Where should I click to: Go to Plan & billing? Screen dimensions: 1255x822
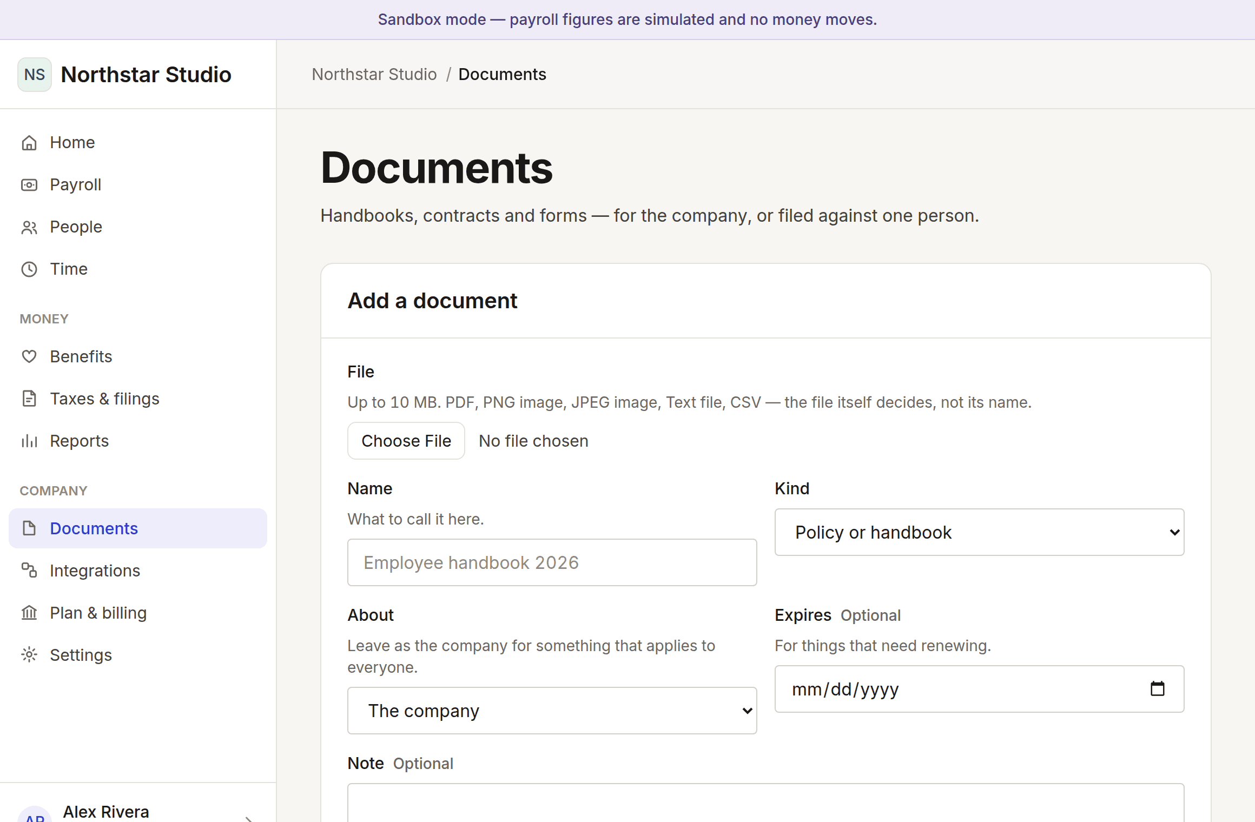point(138,613)
